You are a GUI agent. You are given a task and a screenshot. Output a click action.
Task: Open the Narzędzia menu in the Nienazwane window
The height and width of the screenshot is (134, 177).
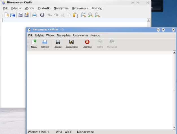pyautogui.click(x=64, y=36)
